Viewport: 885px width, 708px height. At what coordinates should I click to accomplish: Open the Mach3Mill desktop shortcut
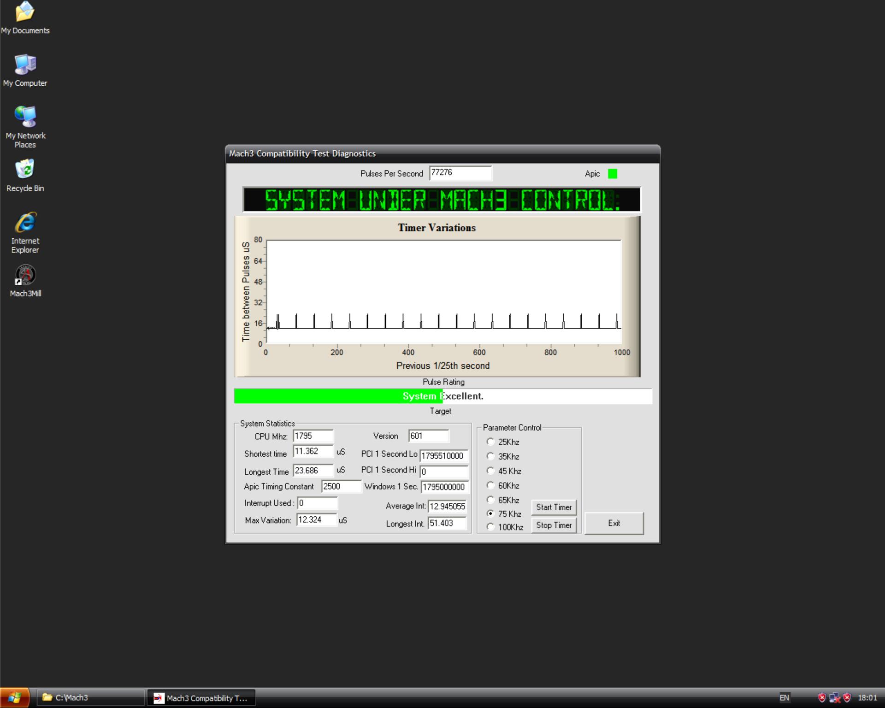coord(25,276)
